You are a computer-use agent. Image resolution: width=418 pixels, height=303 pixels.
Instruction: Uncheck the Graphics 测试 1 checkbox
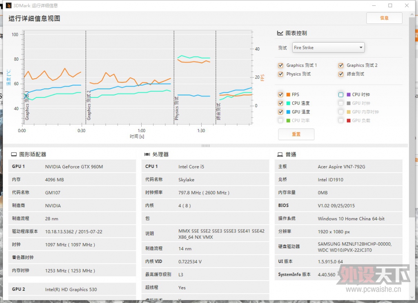point(280,66)
